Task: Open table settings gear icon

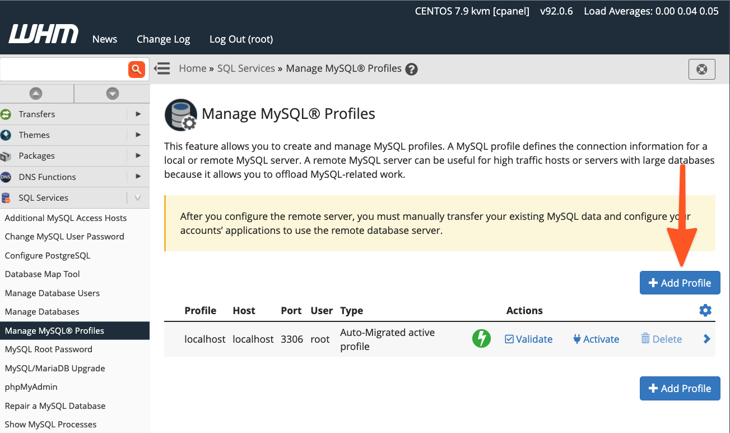Action: pyautogui.click(x=705, y=310)
